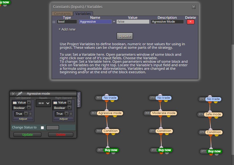The height and width of the screenshot is (165, 234).
Task: Enable the Change Status to checkbox
Action: [x=42, y=128]
